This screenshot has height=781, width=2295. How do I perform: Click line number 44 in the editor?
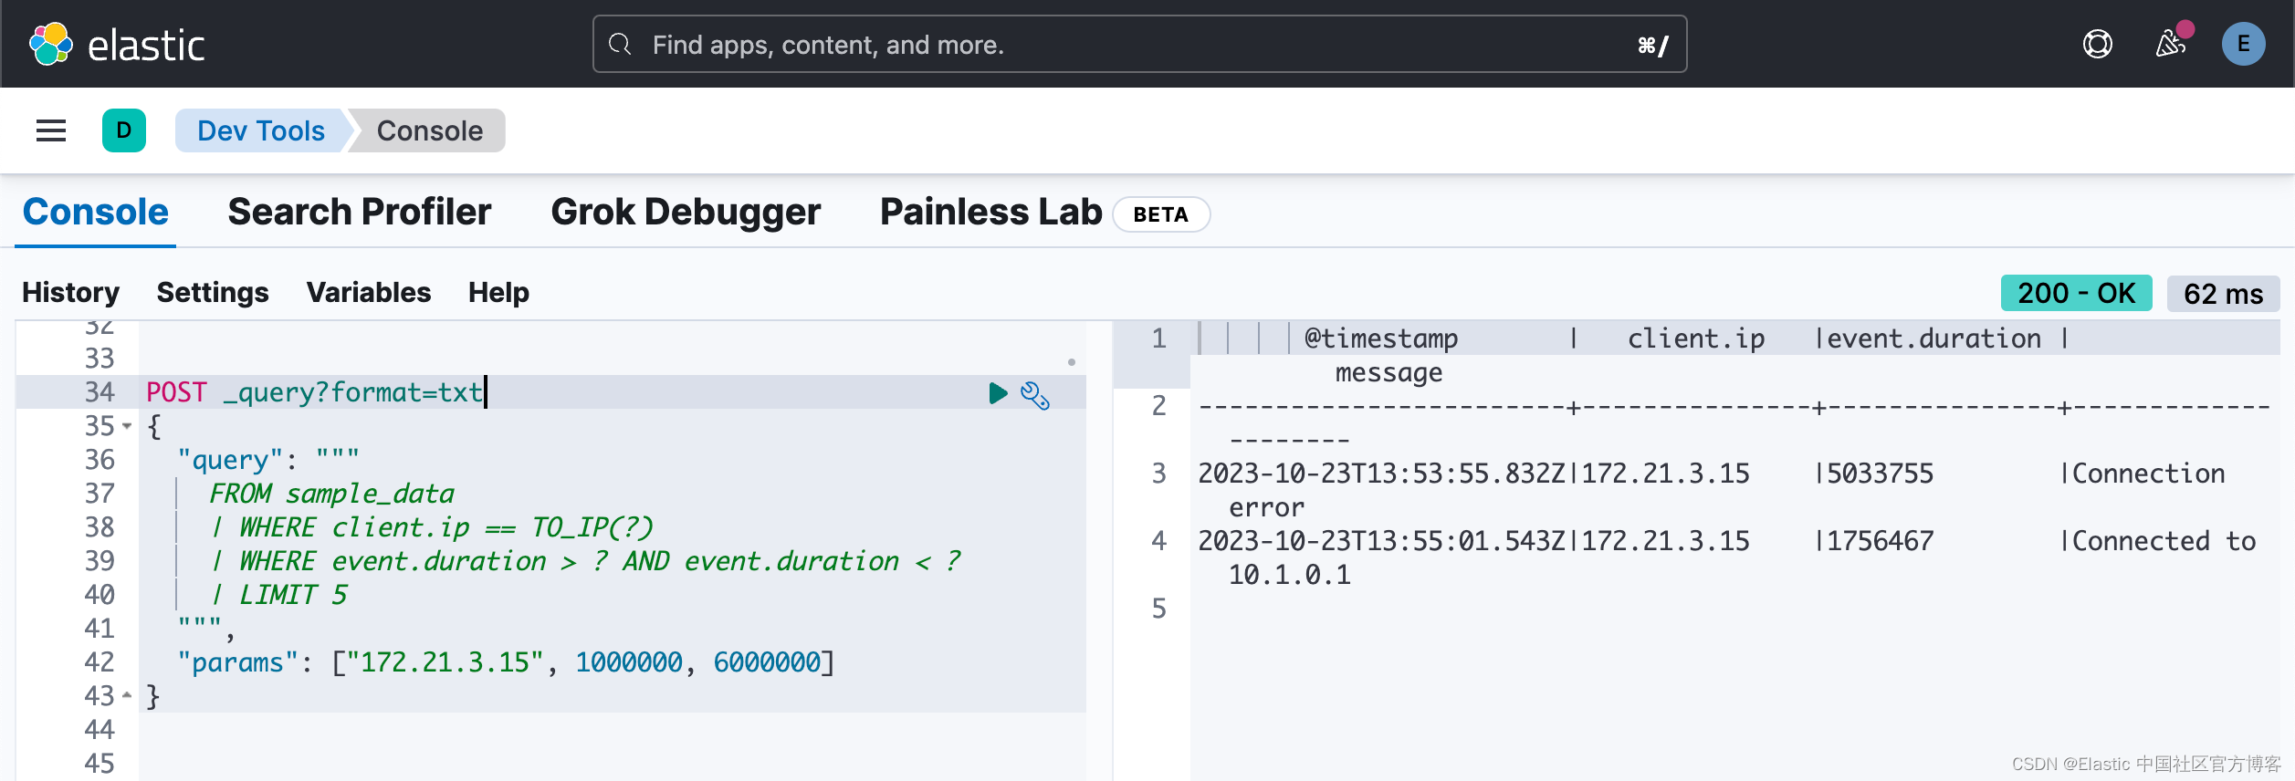tap(100, 730)
